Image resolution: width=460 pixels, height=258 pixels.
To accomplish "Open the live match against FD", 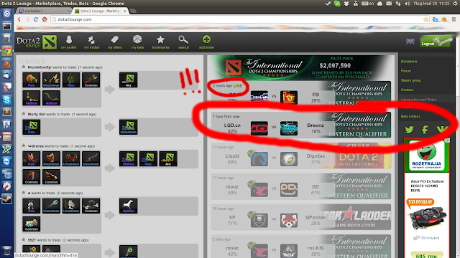I will (301, 94).
